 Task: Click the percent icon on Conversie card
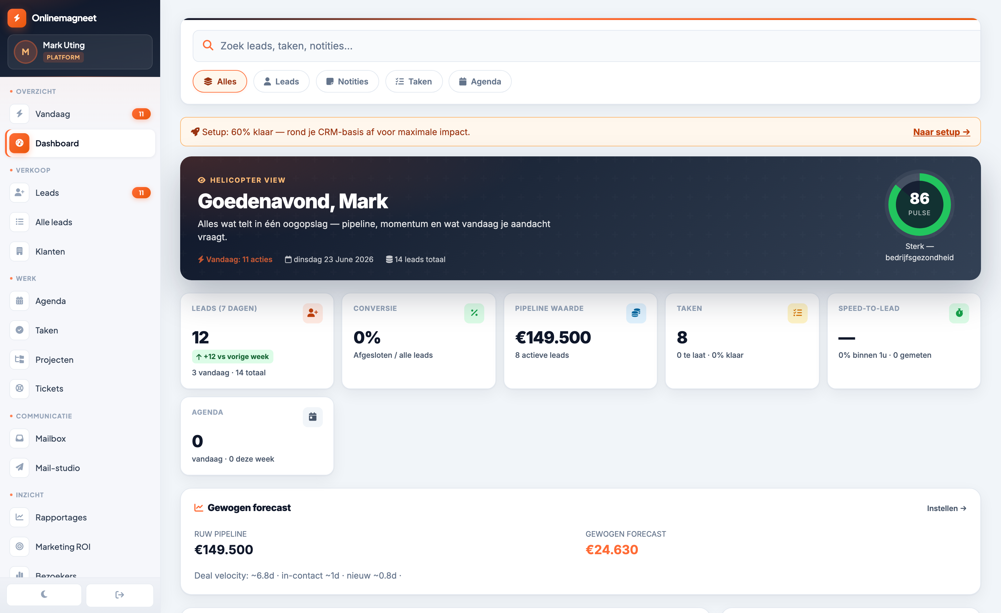[x=474, y=313]
